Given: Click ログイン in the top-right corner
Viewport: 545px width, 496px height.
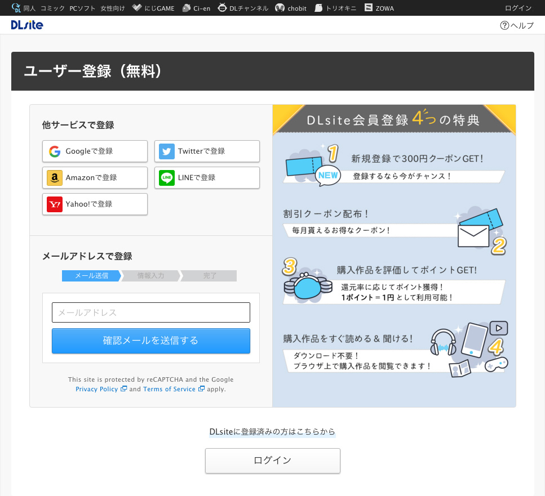Looking at the screenshot, I should coord(518,8).
